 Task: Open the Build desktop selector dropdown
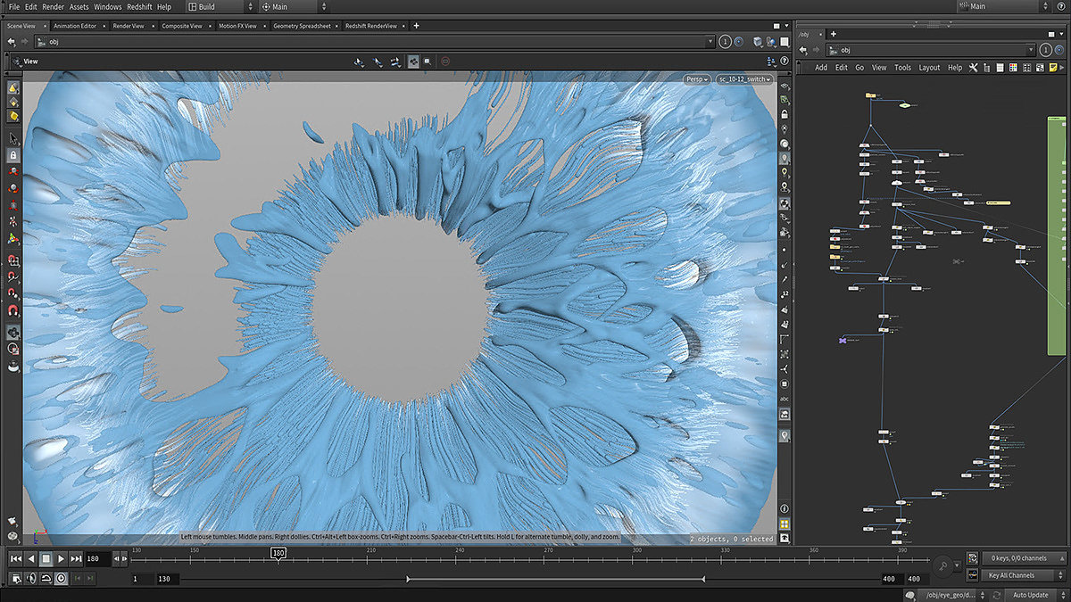(x=215, y=6)
